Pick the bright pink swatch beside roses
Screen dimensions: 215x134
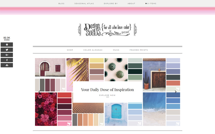(64, 124)
